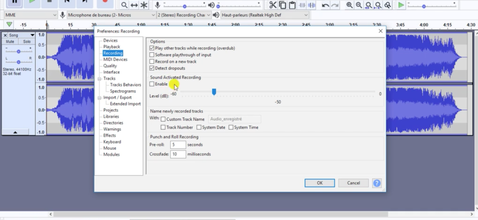Click the Paste clipboard icon
This screenshot has height=220, width=478.
(x=292, y=5)
